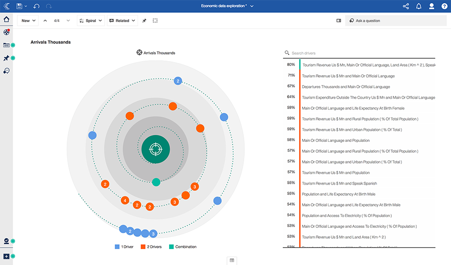The image size is (451, 265).
Task: Open the New dropdown
Action: pyautogui.click(x=28, y=21)
